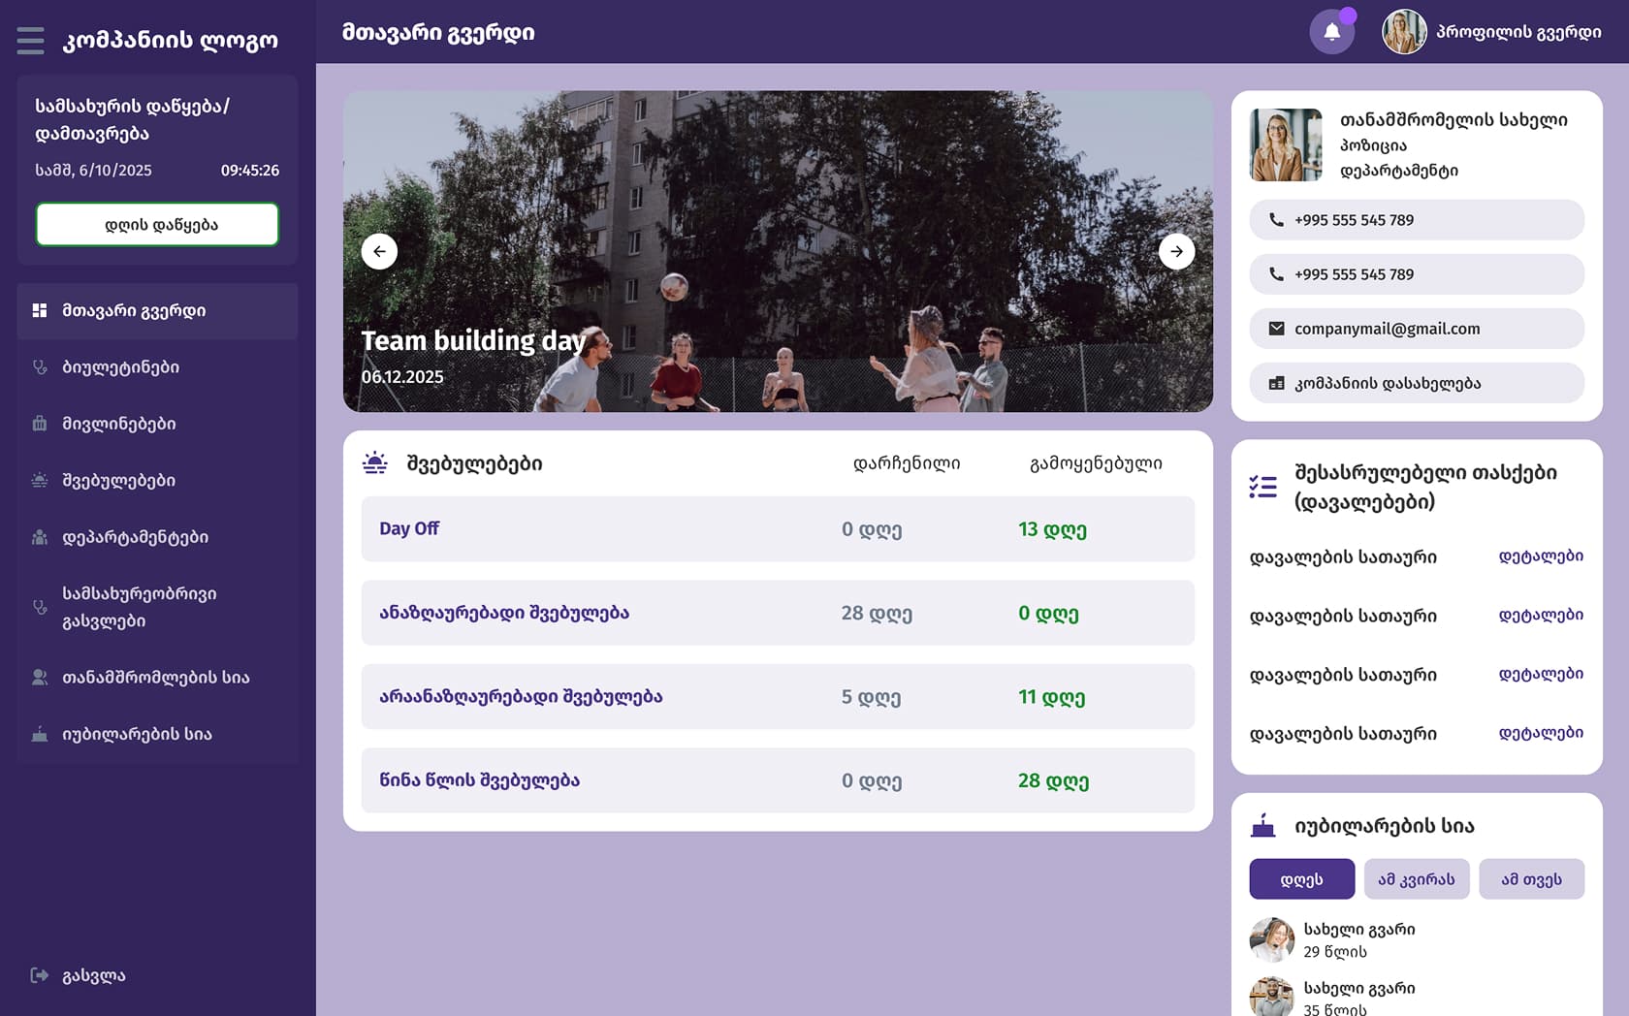Viewport: 1629px width, 1016px height.
Task: Click the logout icon next to გასვლა
Action: [x=39, y=975]
